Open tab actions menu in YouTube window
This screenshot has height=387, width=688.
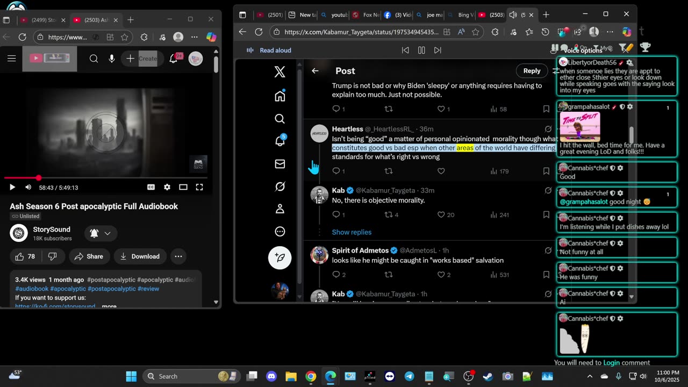click(x=6, y=20)
